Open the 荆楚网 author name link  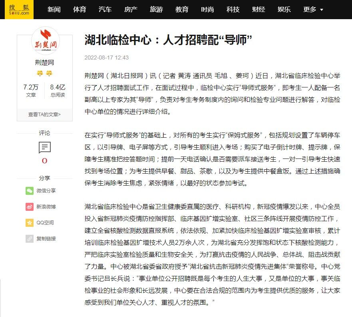[x=44, y=62]
